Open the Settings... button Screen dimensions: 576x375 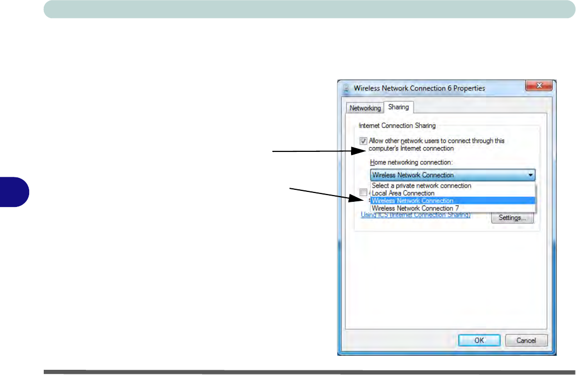click(512, 217)
